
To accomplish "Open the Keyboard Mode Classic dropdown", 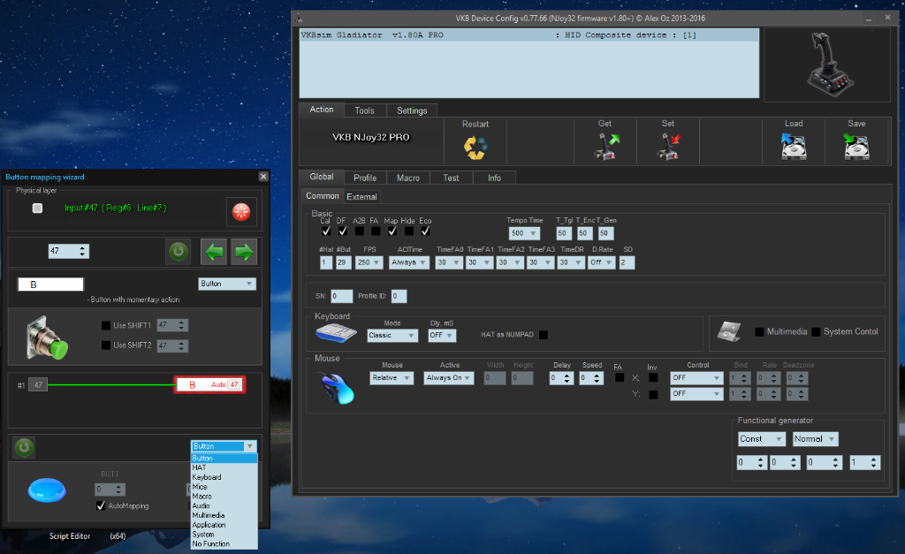I will (392, 335).
